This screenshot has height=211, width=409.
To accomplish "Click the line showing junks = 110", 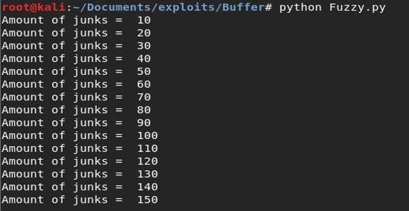I will pyautogui.click(x=80, y=149).
